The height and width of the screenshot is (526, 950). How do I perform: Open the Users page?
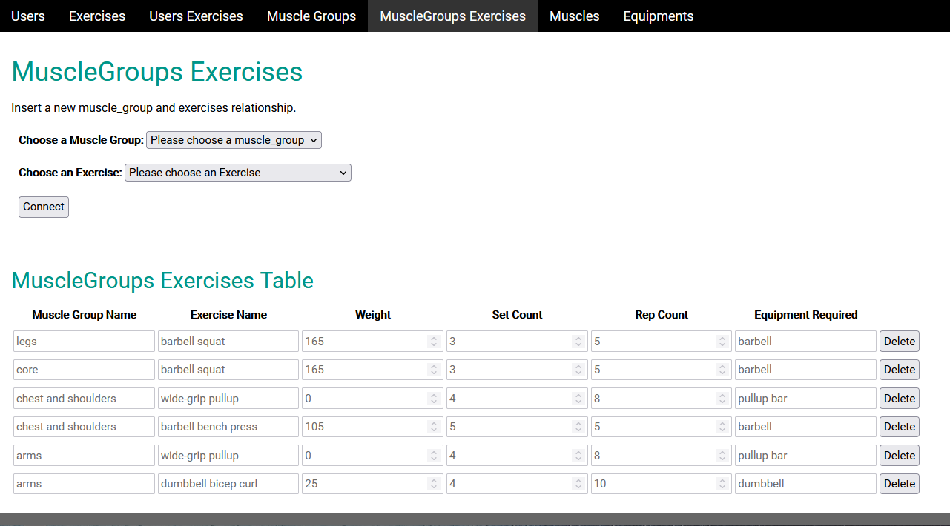(28, 16)
